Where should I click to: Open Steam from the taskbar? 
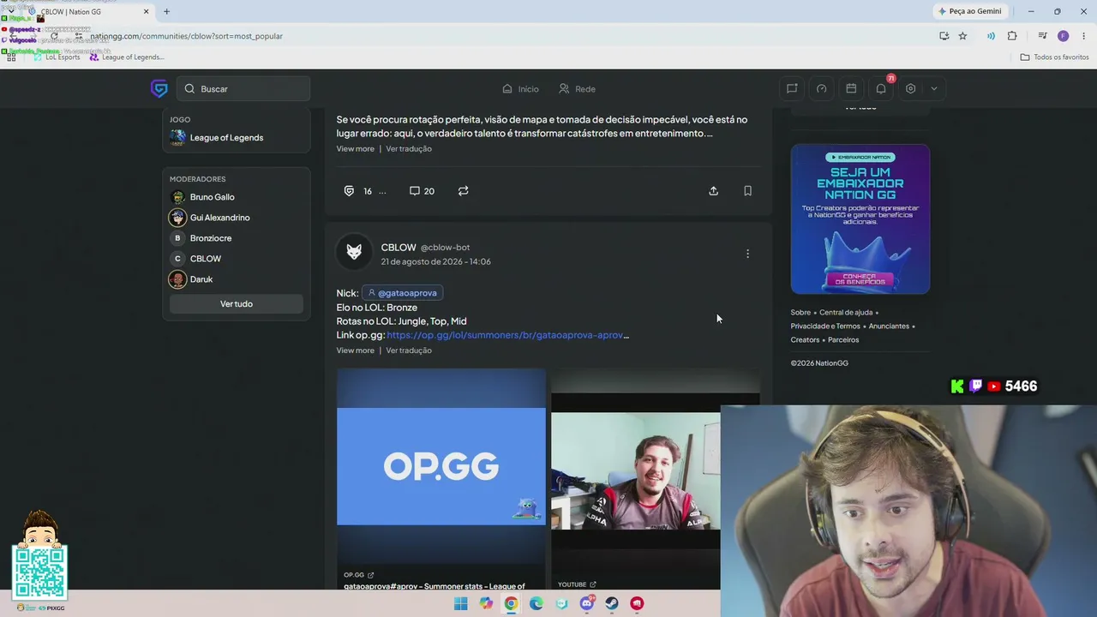tap(612, 603)
